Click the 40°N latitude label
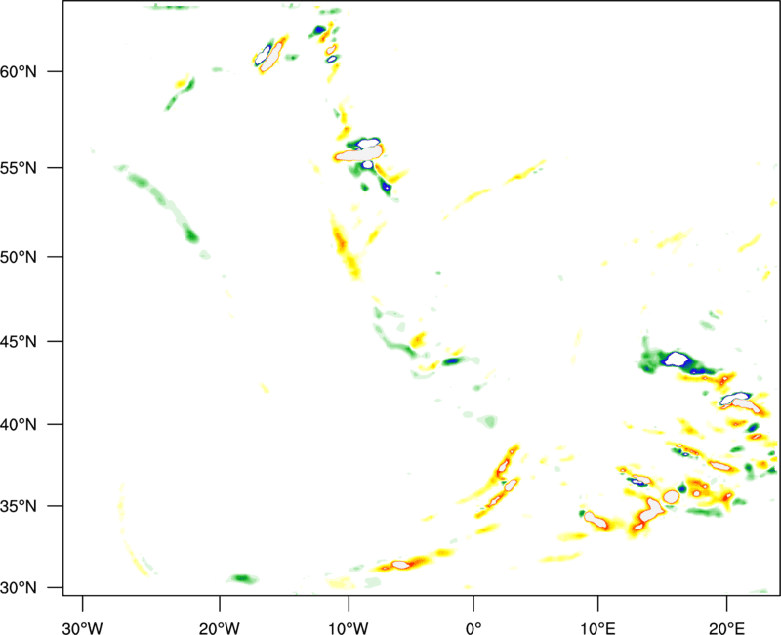This screenshot has height=635, width=781. (x=18, y=424)
